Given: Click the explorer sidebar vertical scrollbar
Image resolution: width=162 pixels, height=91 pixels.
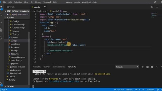Looking at the screenshot, I should pyautogui.click(x=29, y=58).
